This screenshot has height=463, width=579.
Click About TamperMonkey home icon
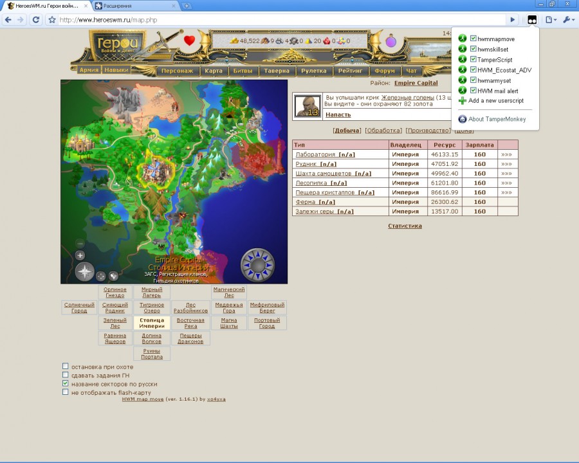pos(463,119)
